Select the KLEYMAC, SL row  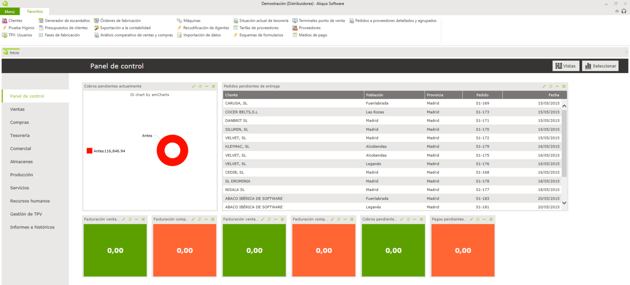(x=392, y=146)
